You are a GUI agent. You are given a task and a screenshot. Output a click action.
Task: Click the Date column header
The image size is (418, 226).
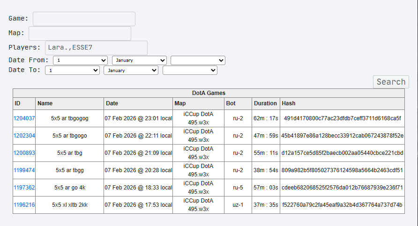coord(112,103)
